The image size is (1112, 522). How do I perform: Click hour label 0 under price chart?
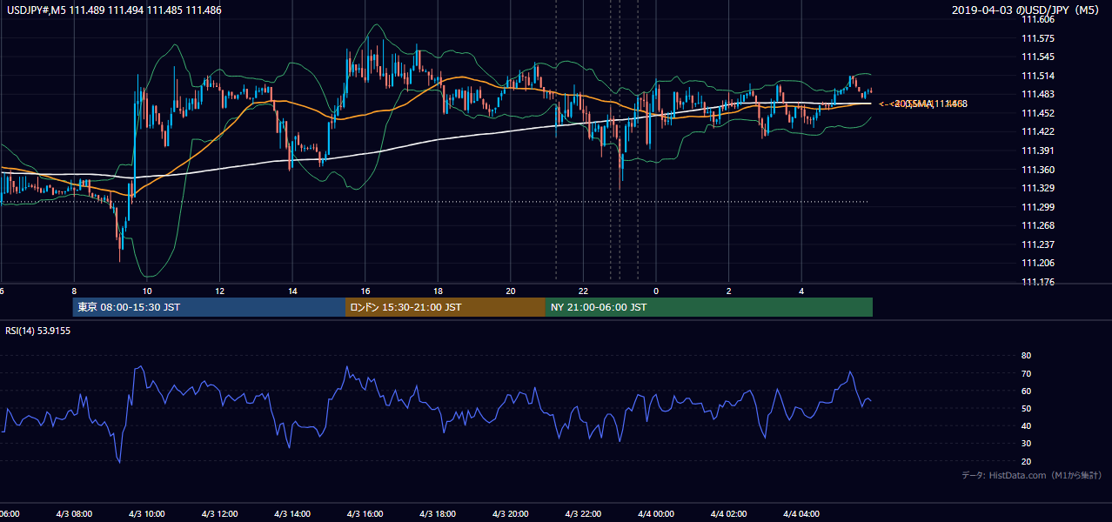point(656,291)
